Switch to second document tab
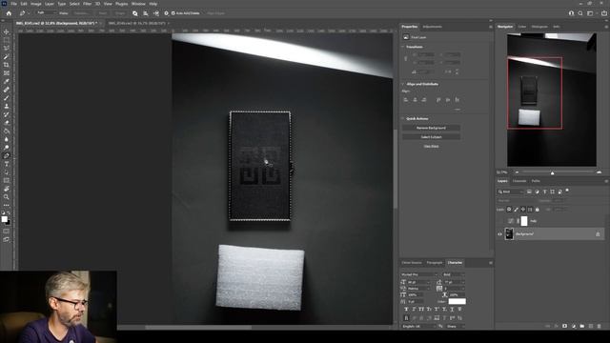This screenshot has width=610, height=343. tap(136, 23)
